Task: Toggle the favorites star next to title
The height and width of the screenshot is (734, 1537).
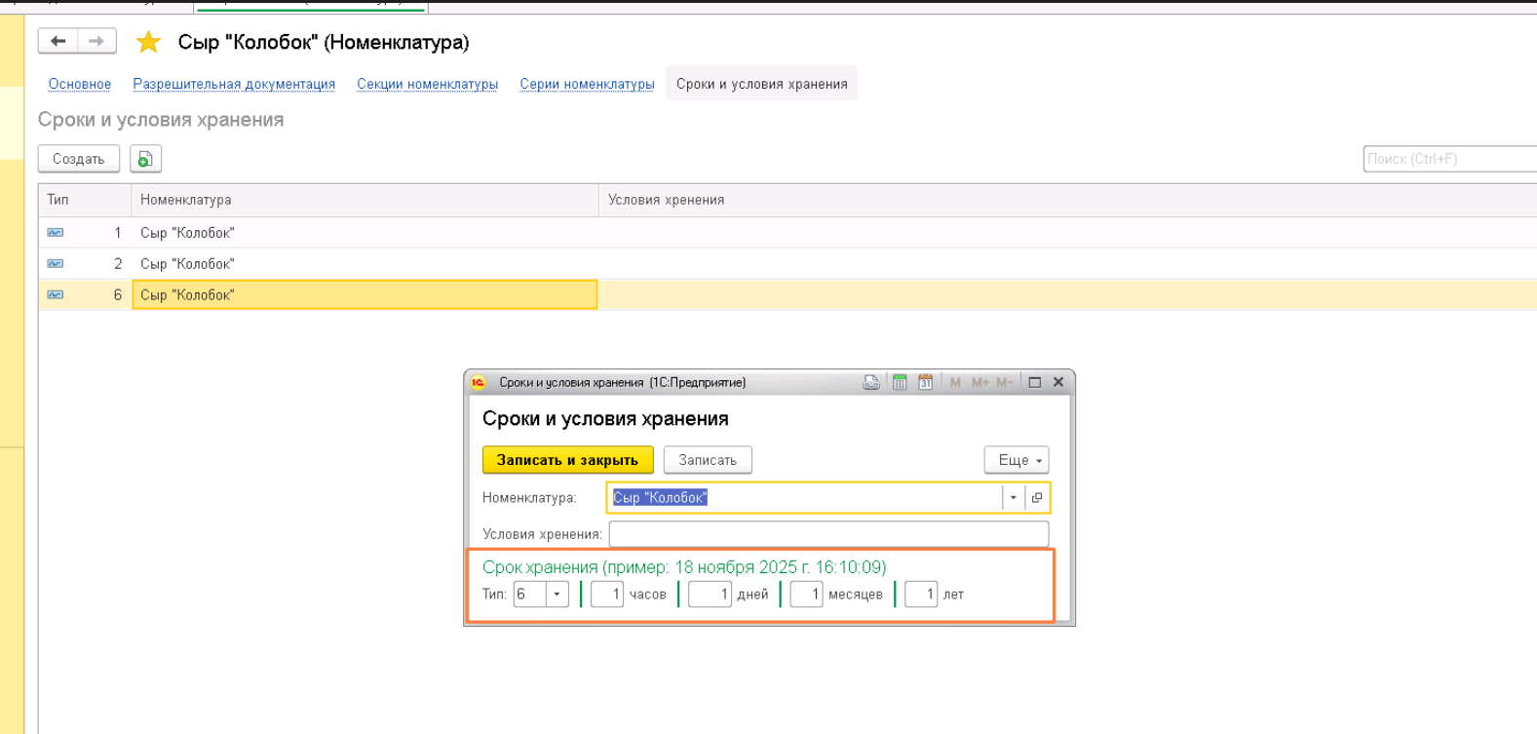Action: [x=148, y=42]
